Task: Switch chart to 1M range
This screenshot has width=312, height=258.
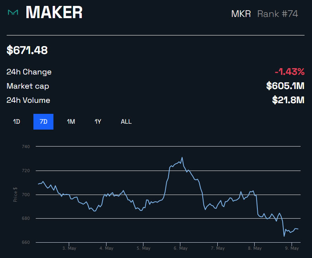Action: tap(71, 122)
